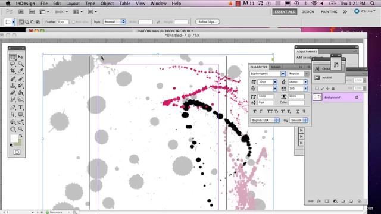Select the Painting workspace

(x=329, y=12)
